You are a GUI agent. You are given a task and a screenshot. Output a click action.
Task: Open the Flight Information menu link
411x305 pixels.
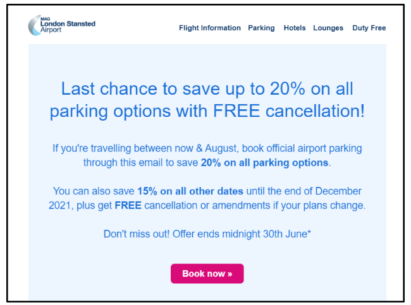[210, 28]
